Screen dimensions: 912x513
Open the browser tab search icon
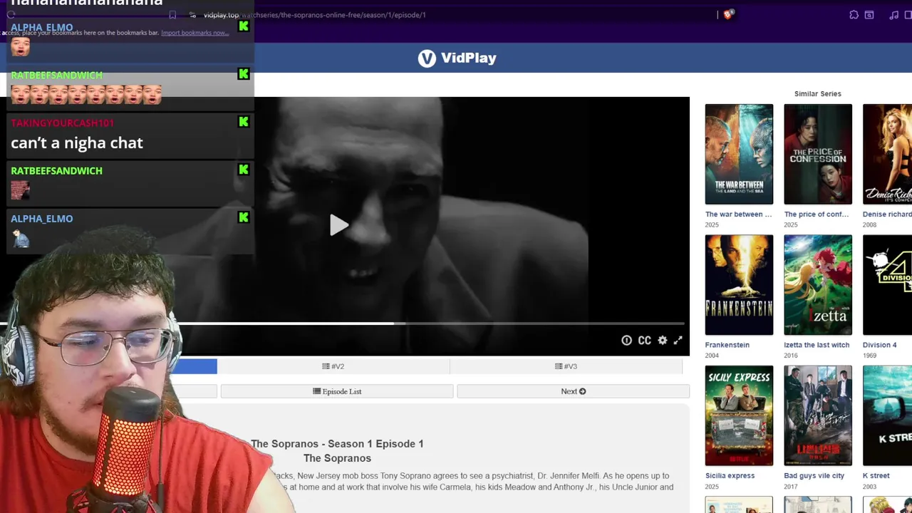869,15
